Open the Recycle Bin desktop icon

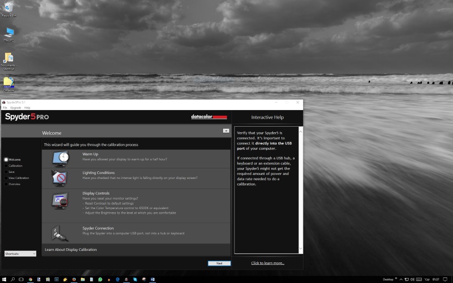pyautogui.click(x=9, y=10)
